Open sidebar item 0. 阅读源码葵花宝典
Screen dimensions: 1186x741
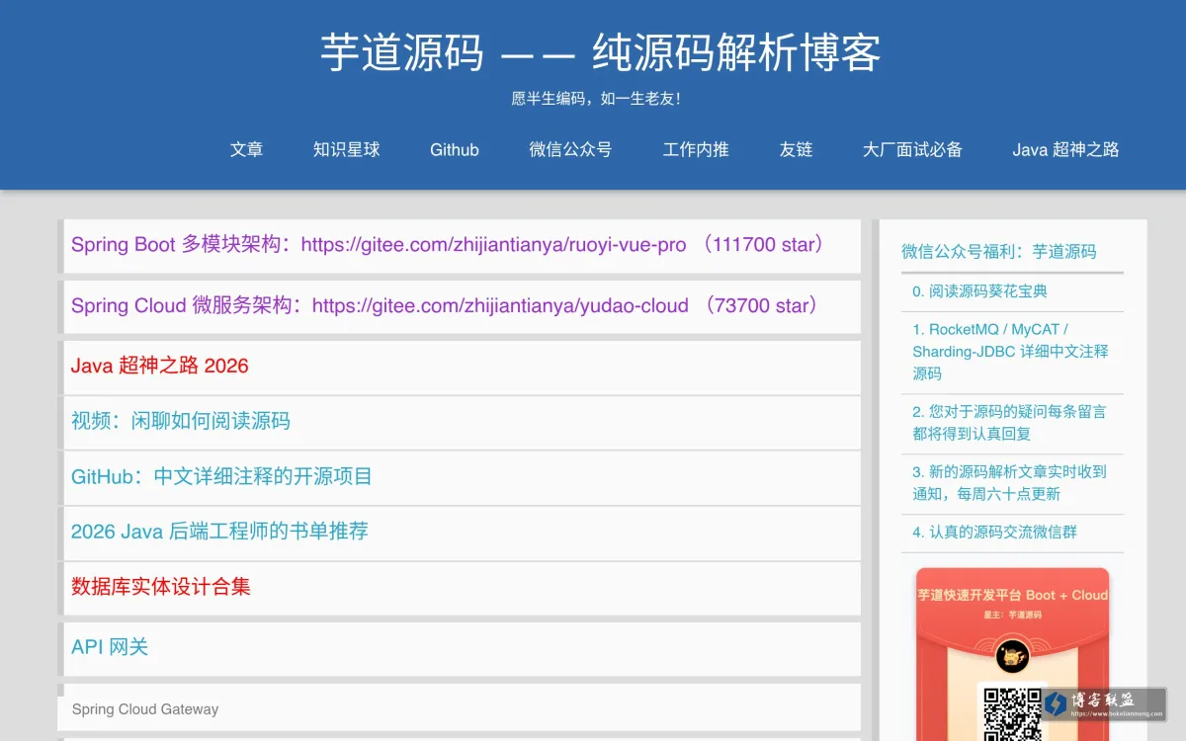pos(980,291)
